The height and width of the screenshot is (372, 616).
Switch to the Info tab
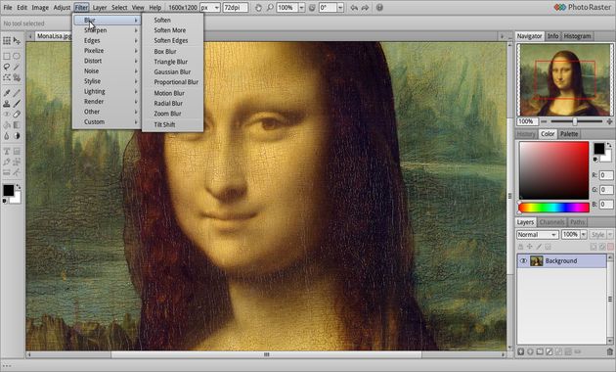552,36
